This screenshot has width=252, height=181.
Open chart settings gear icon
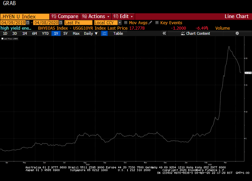237,33
